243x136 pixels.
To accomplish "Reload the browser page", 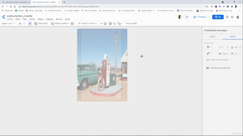I will pyautogui.click(x=11, y=6).
